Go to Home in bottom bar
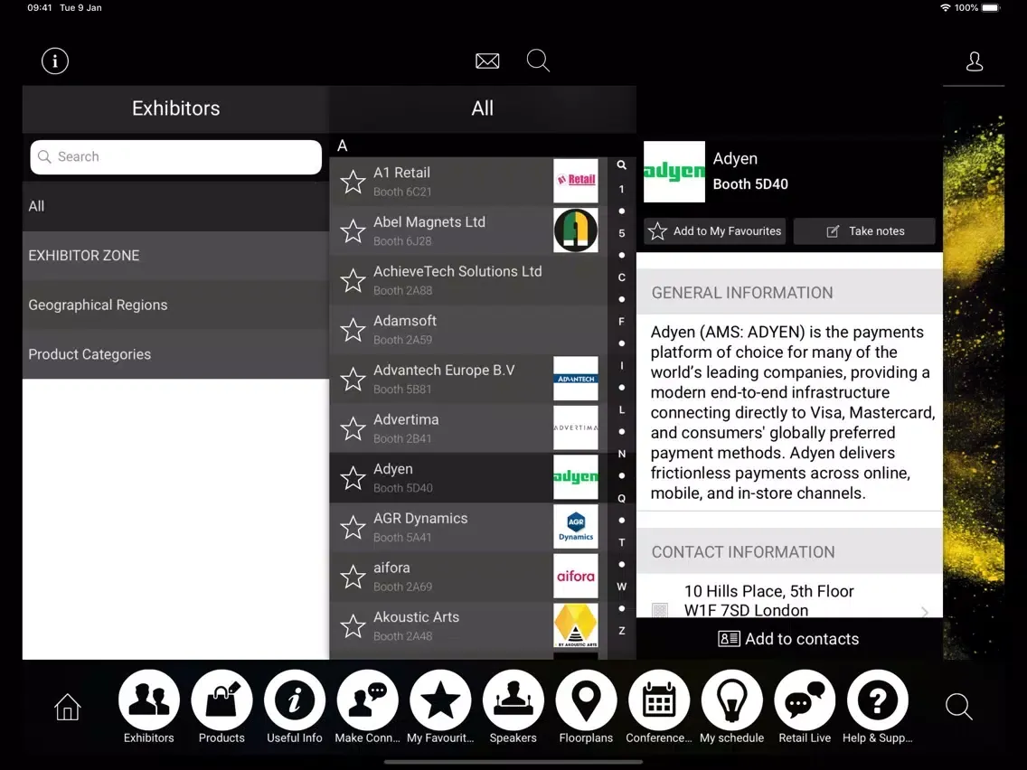This screenshot has height=770, width=1027. pyautogui.click(x=68, y=707)
